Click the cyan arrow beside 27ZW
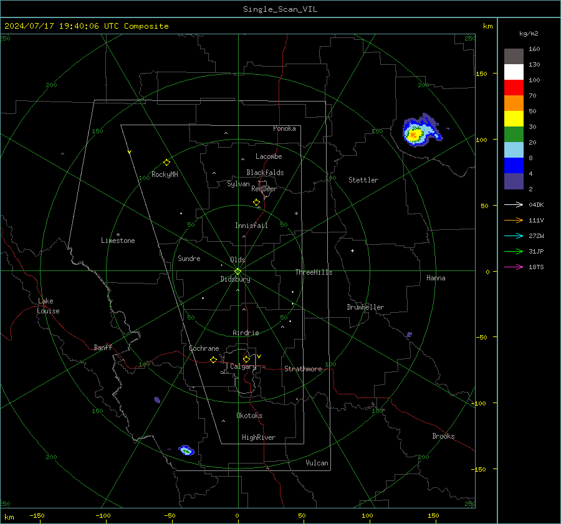561x524 pixels. tap(514, 236)
